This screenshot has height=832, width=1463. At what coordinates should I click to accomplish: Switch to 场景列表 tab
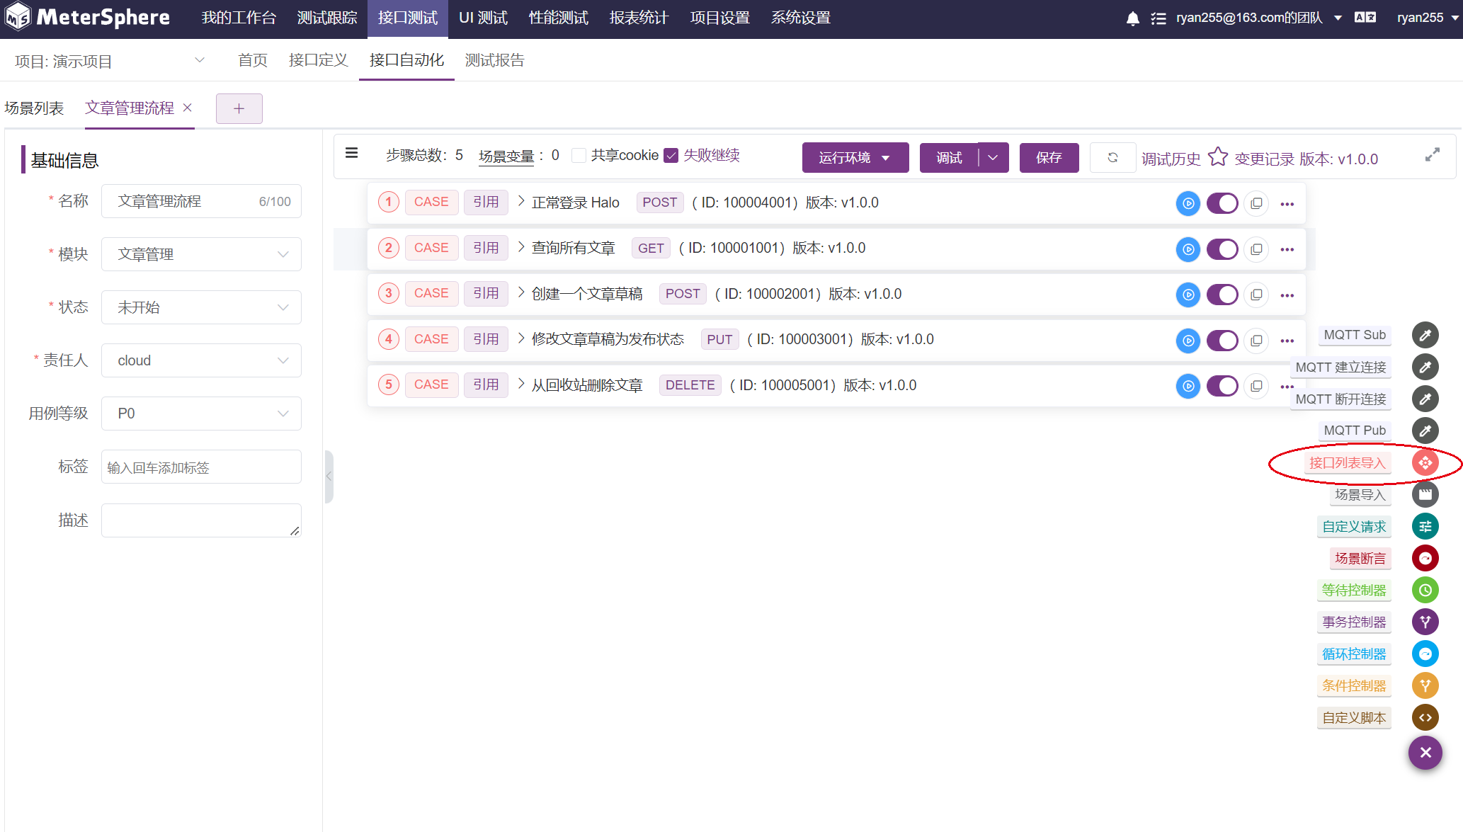pyautogui.click(x=34, y=108)
